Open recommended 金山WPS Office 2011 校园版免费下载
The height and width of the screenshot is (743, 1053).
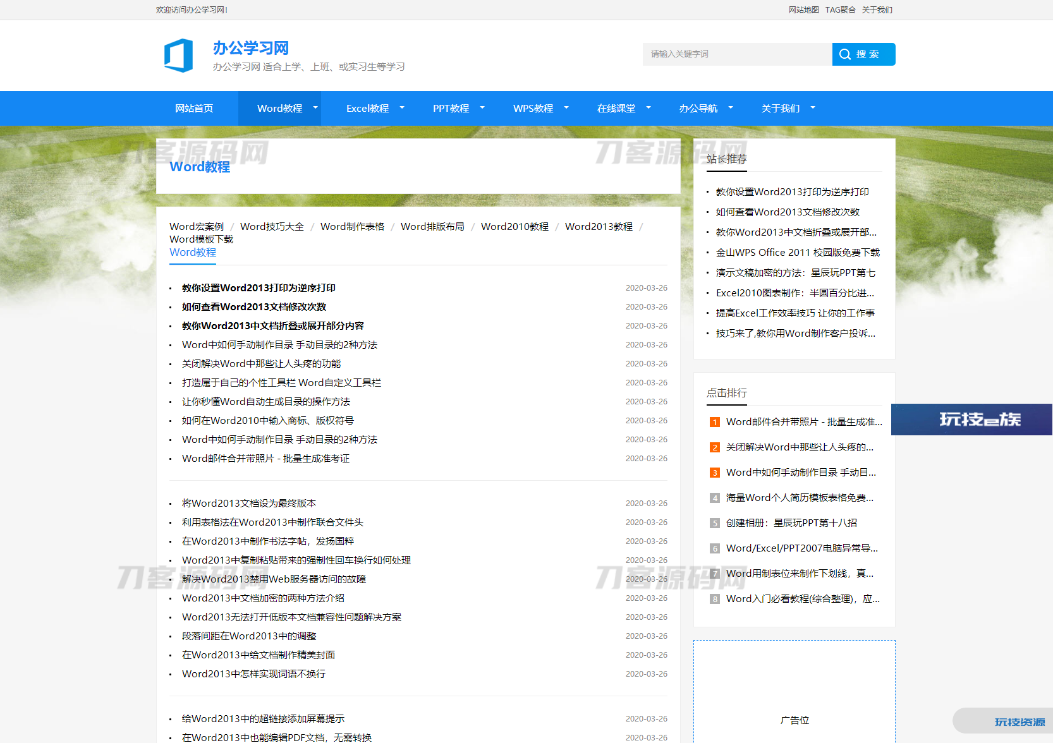tap(798, 252)
